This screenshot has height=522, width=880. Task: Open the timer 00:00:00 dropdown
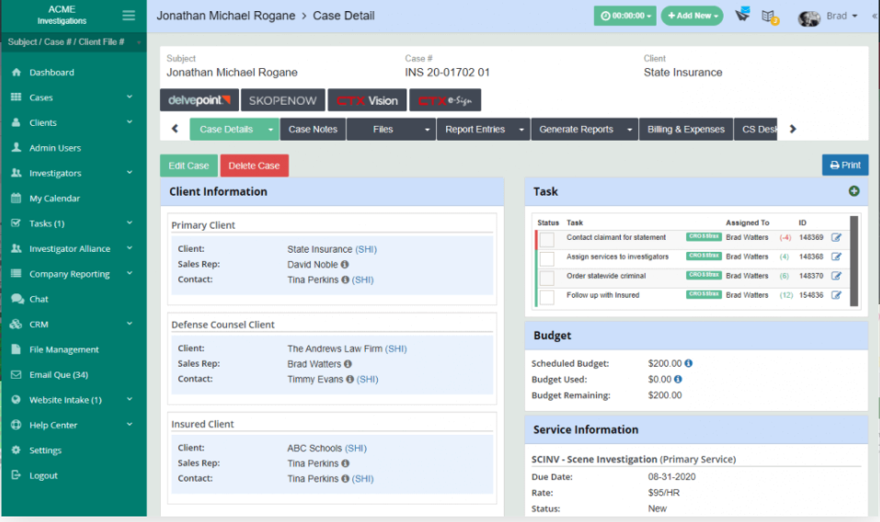coord(624,16)
